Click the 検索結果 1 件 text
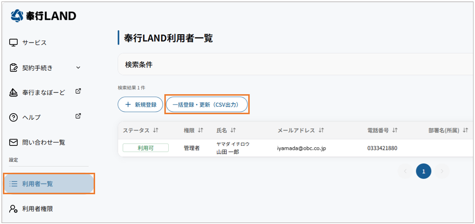 [132, 88]
